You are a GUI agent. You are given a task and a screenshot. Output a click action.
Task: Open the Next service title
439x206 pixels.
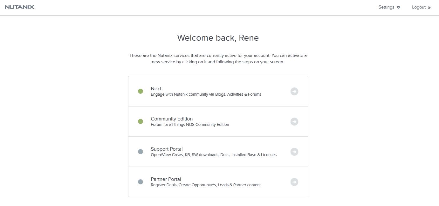[x=156, y=89]
